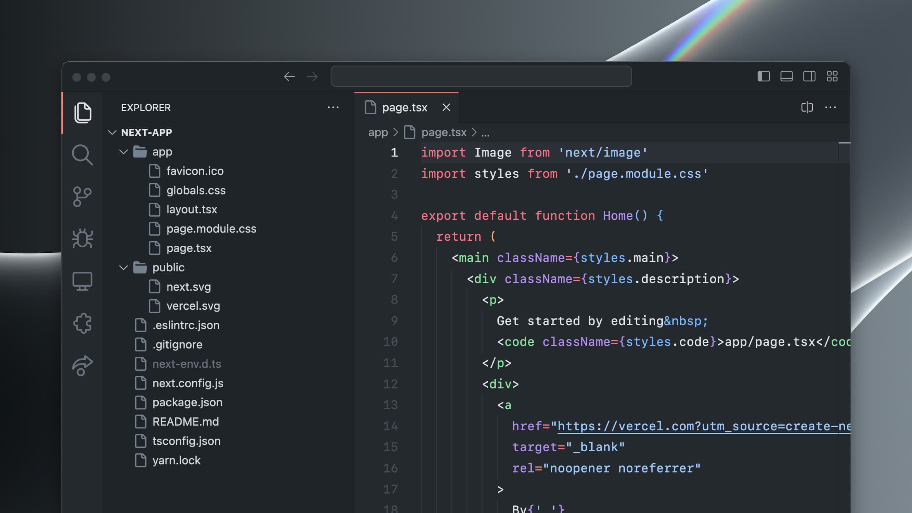The width and height of the screenshot is (912, 513).
Task: Click the return keyword on line 5
Action: click(x=459, y=237)
